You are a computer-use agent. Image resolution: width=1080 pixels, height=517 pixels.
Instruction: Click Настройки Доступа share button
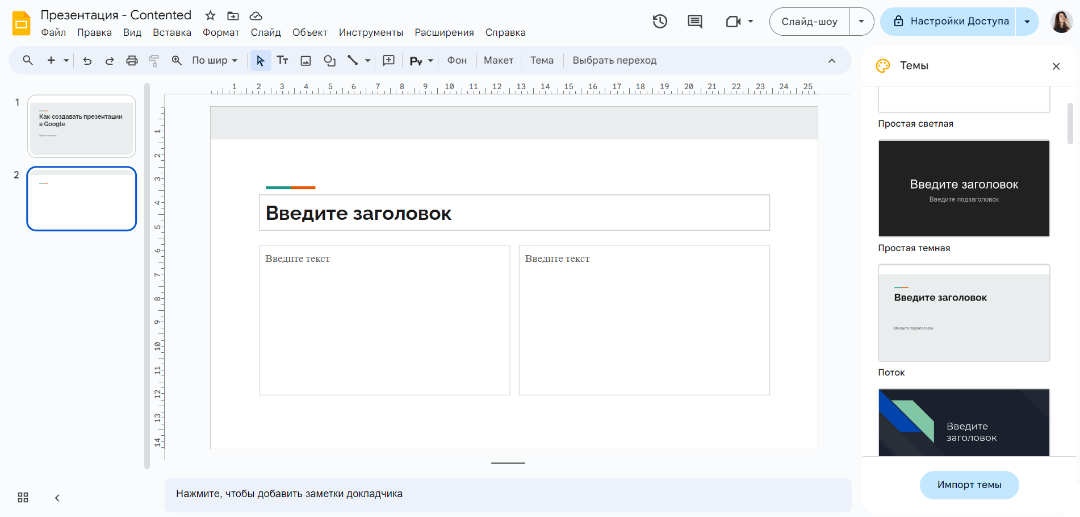948,22
